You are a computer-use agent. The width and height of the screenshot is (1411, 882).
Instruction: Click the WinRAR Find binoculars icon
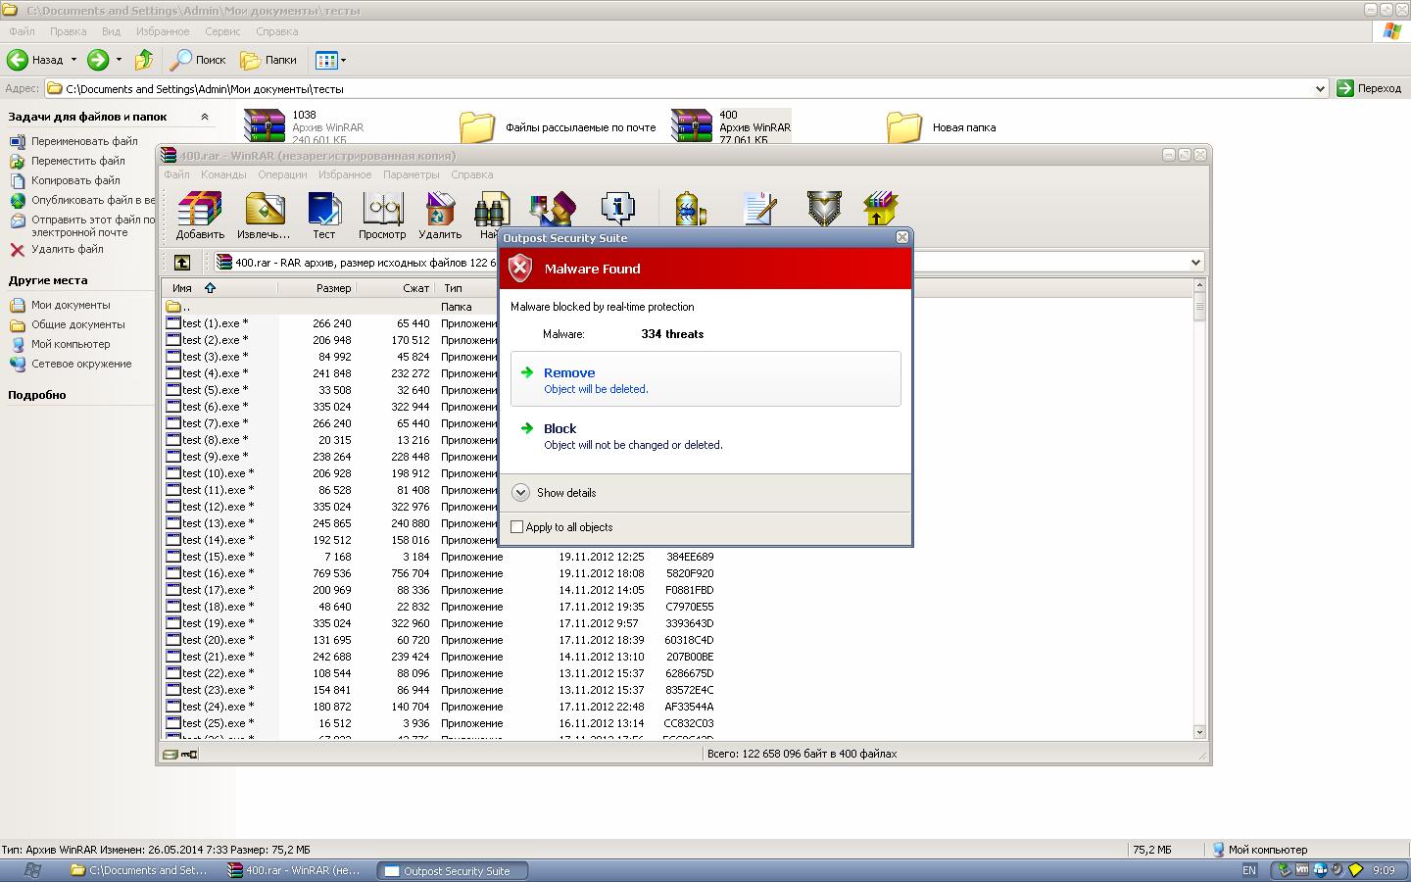tap(490, 209)
